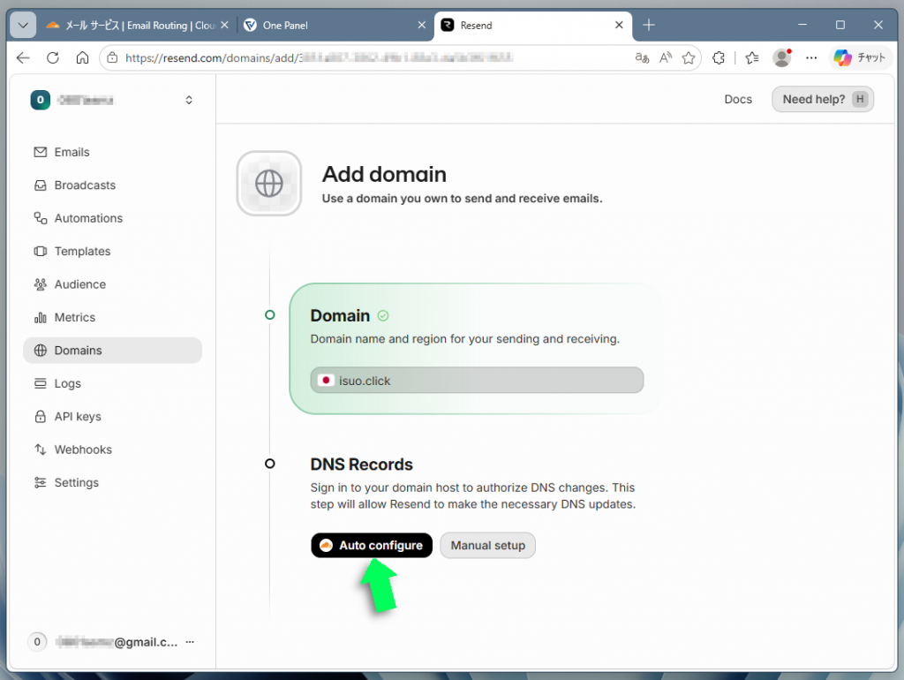This screenshot has height=680, width=904.
Task: Open browser settings and more menu
Action: 811,57
